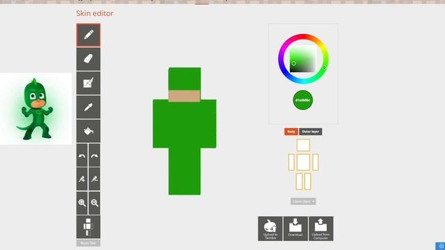The height and width of the screenshot is (250, 445).
Task: Select the Darken color tool
Action: (95, 179)
